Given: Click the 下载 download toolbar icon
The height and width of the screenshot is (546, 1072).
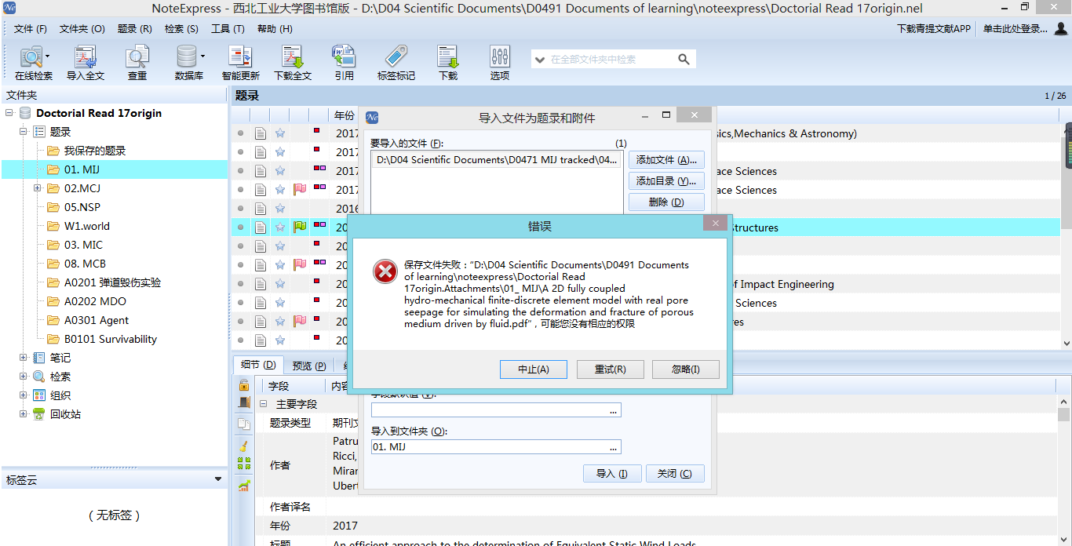Looking at the screenshot, I should pos(448,63).
